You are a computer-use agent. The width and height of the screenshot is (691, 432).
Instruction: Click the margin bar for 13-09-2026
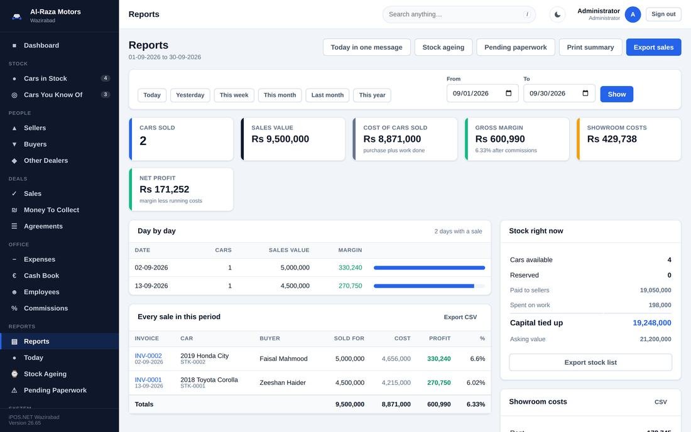click(429, 286)
